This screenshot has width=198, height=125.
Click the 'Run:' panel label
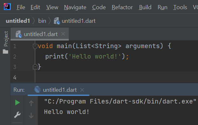point(19,90)
